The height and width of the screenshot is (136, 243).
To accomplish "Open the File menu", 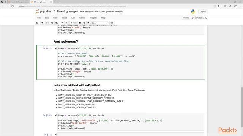I will [39, 18].
